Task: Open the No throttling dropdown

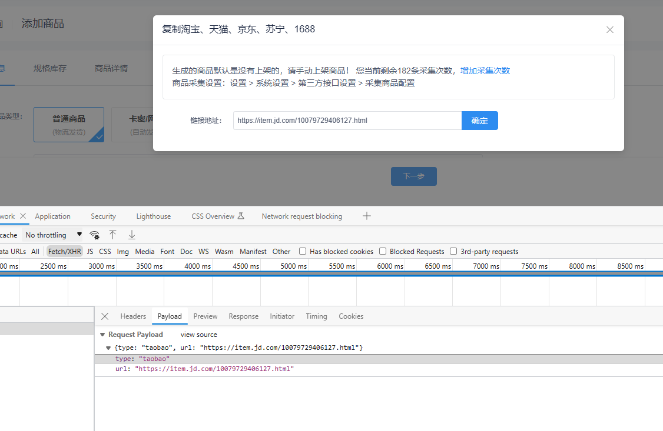Action: pos(54,235)
